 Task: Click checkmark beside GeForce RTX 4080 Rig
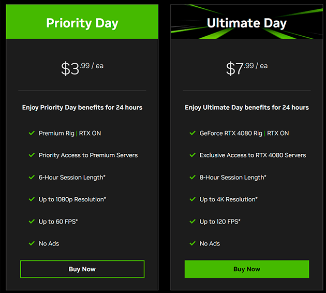click(x=192, y=133)
